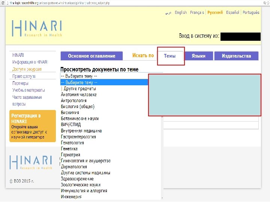Image resolution: width=270 pixels, height=202 pixels.
Task: Select Дерматология option
Action: pos(74,167)
